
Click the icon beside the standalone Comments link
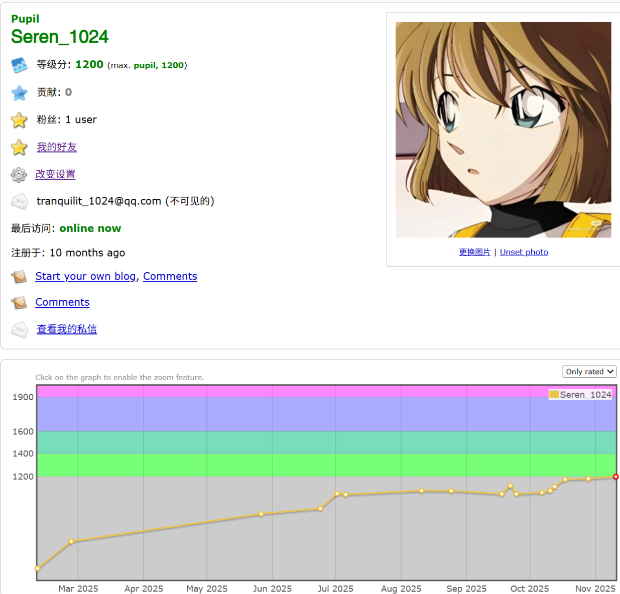(19, 303)
